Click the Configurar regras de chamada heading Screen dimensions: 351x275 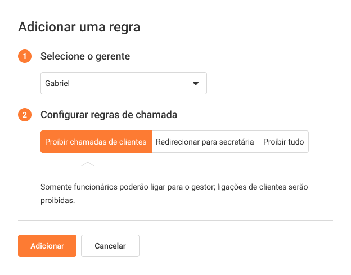click(109, 115)
